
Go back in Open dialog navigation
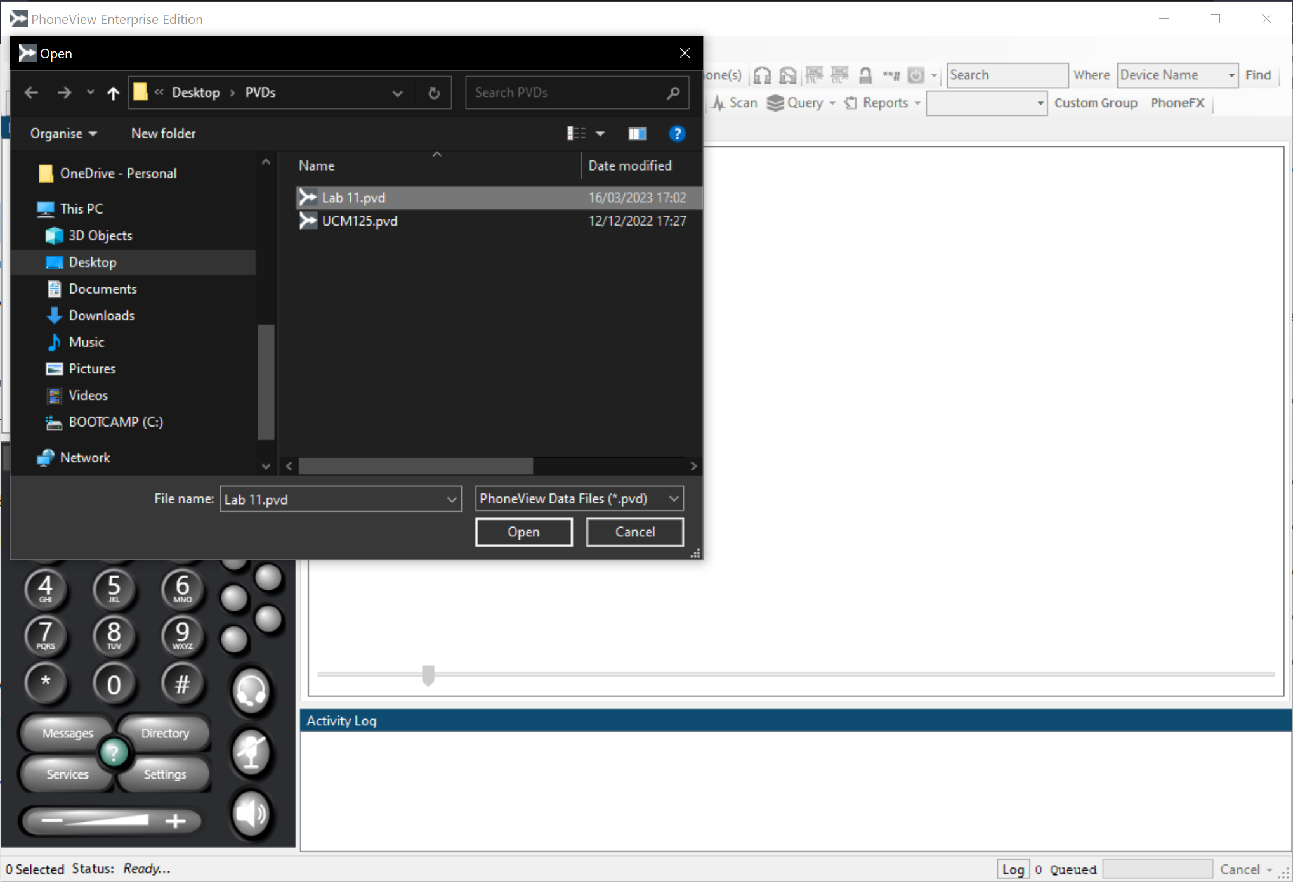[31, 93]
